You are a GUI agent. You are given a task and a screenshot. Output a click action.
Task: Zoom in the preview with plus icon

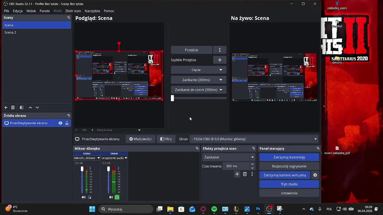pyautogui.click(x=92, y=130)
